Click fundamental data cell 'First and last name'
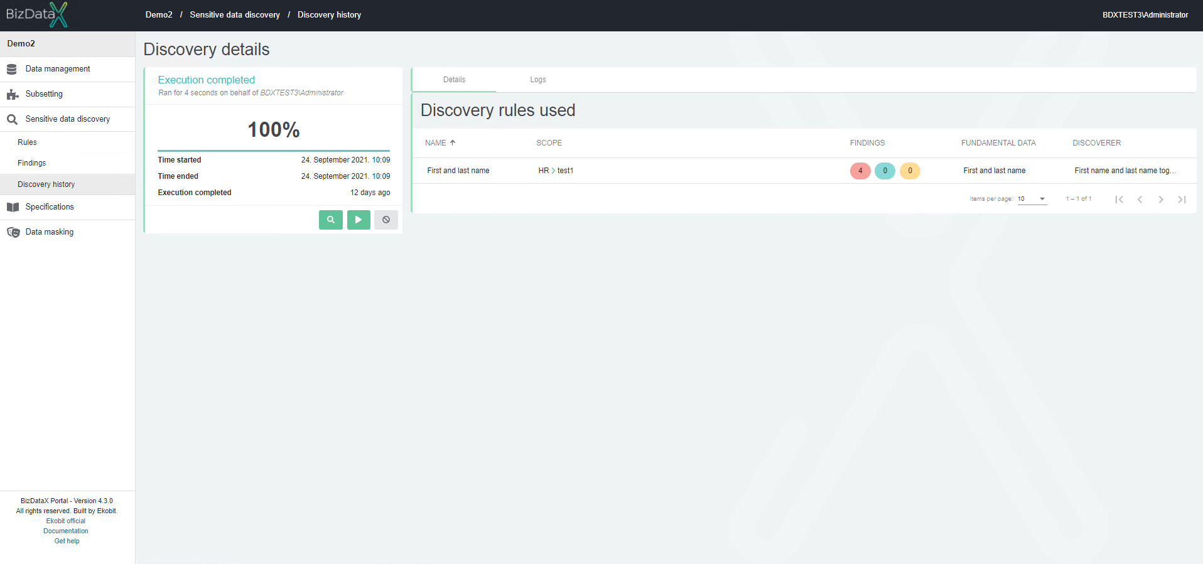The width and height of the screenshot is (1203, 564). coord(995,171)
